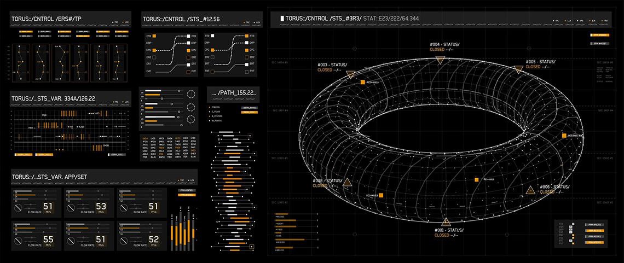The width and height of the screenshot is (624, 263).
Task: Click the #005 status triangle marker
Action: click(518, 69)
